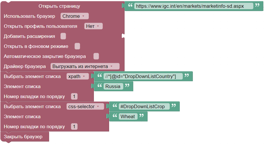Image resolution: width=265 pixels, height=144 pixels.
Task: Select tab number field in Russia block
Action: (x=74, y=96)
